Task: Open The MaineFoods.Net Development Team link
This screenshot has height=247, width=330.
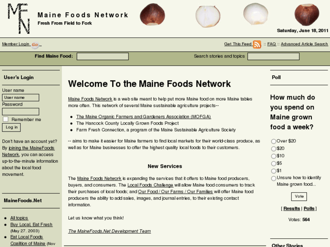Action: (x=109, y=231)
